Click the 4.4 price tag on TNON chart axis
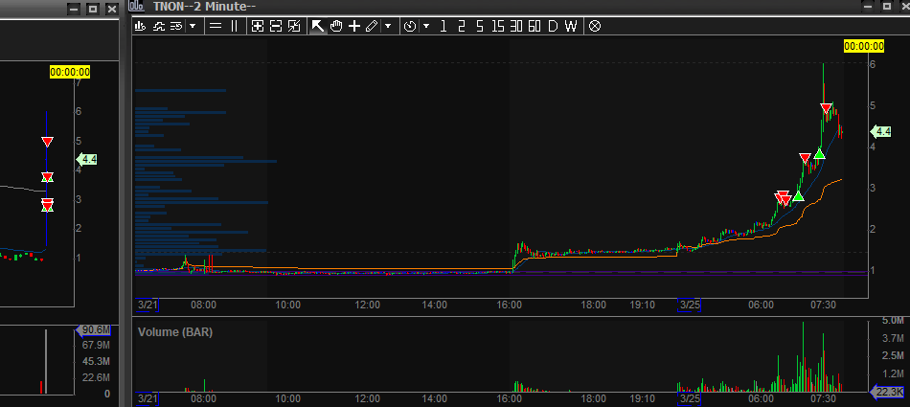This screenshot has width=910, height=407. [880, 132]
